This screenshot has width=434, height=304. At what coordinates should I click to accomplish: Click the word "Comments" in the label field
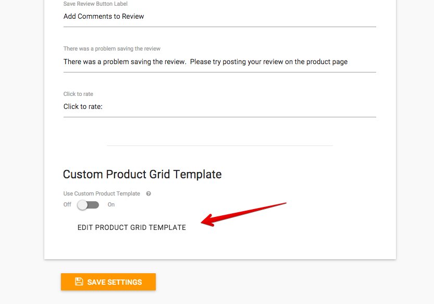(x=96, y=16)
